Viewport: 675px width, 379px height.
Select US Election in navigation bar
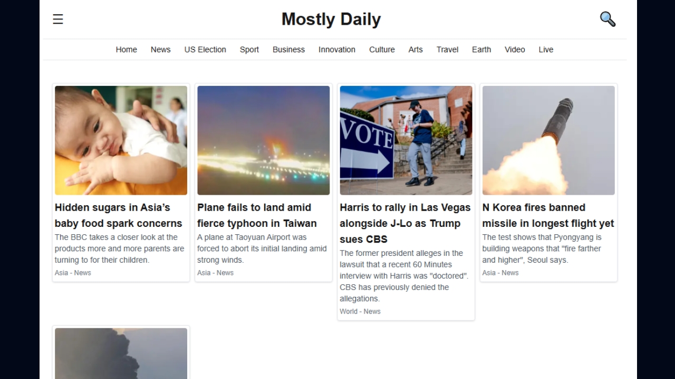[205, 49]
